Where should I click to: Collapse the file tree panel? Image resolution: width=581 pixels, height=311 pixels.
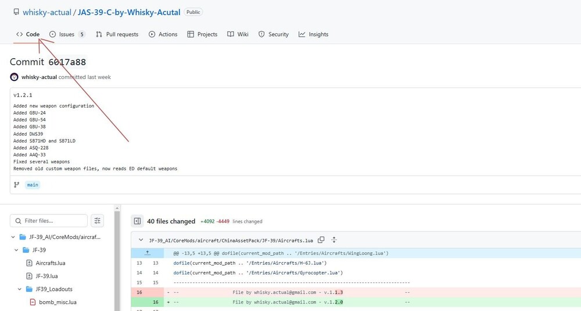tap(137, 221)
